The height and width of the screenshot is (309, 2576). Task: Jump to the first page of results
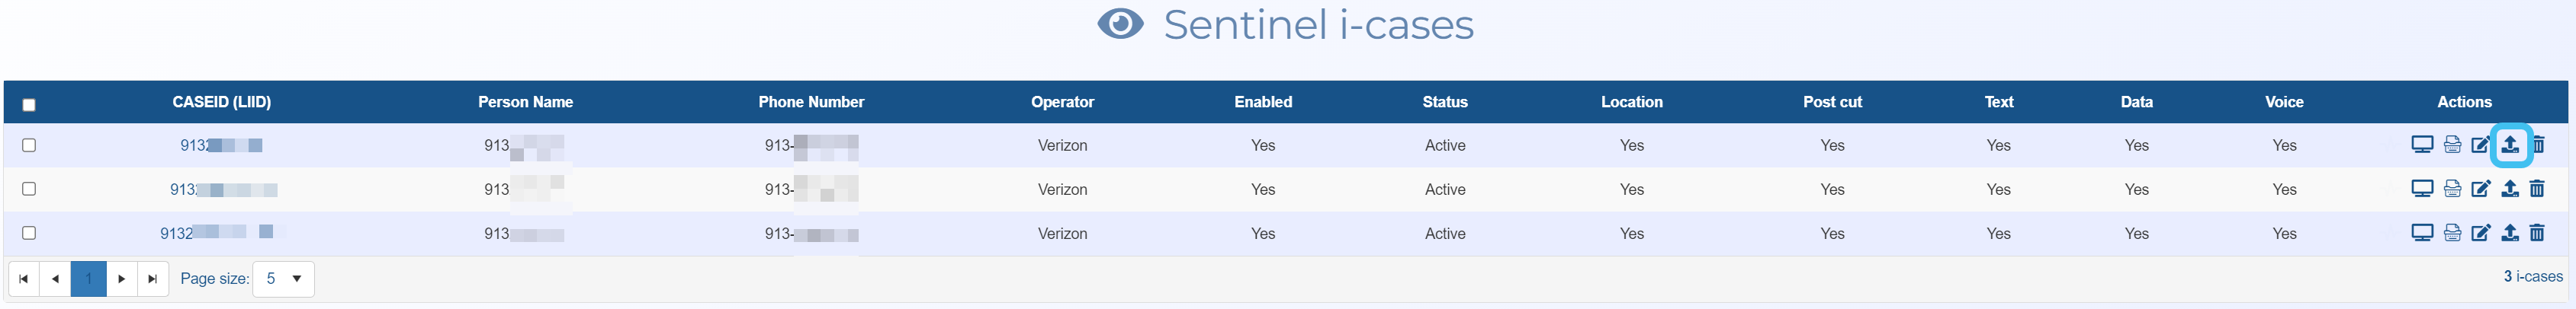(x=23, y=279)
